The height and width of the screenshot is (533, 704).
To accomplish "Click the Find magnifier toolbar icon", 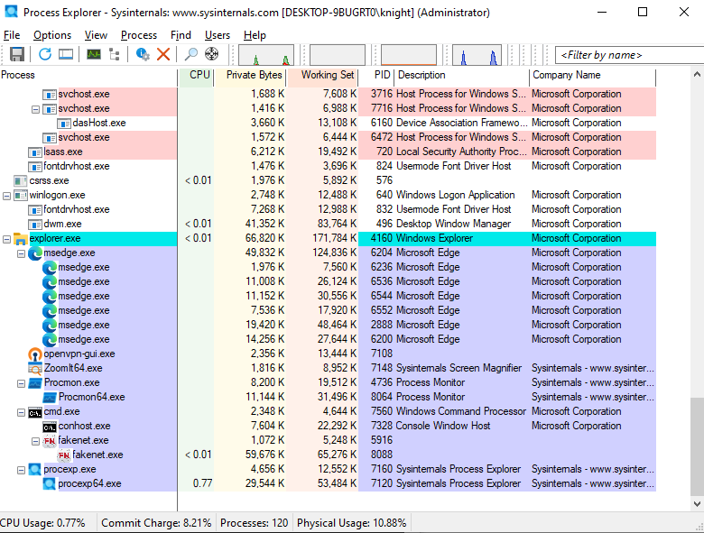I will 190,54.
